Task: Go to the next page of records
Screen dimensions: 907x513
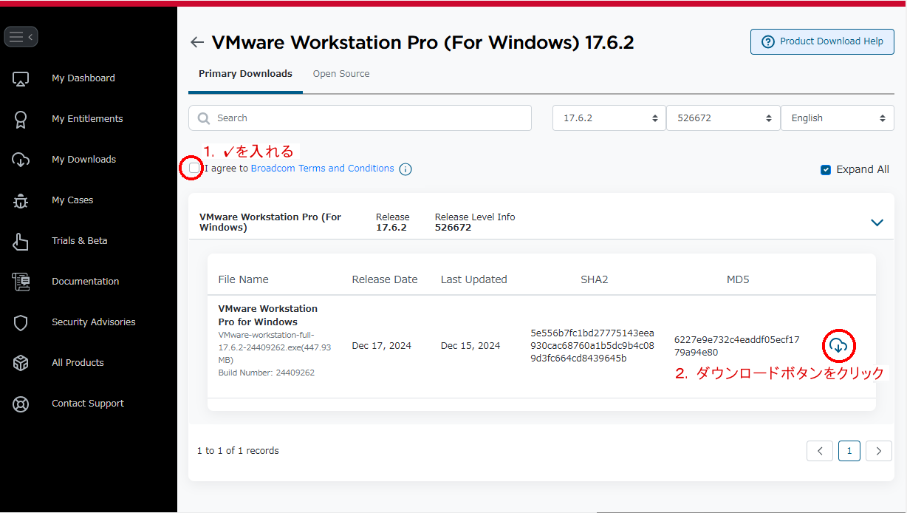Action: [x=879, y=451]
